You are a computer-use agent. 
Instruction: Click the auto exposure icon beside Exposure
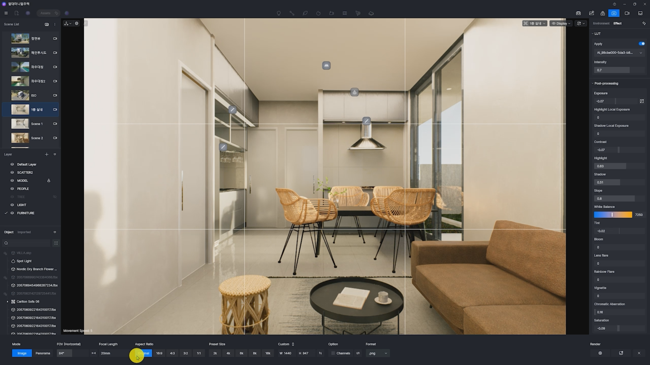coord(642,101)
